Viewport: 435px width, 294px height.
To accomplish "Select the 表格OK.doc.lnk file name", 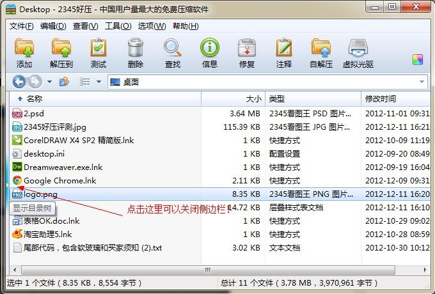I will [52, 221].
